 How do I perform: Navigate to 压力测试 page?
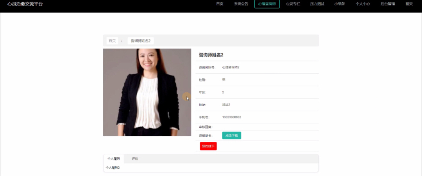click(317, 4)
